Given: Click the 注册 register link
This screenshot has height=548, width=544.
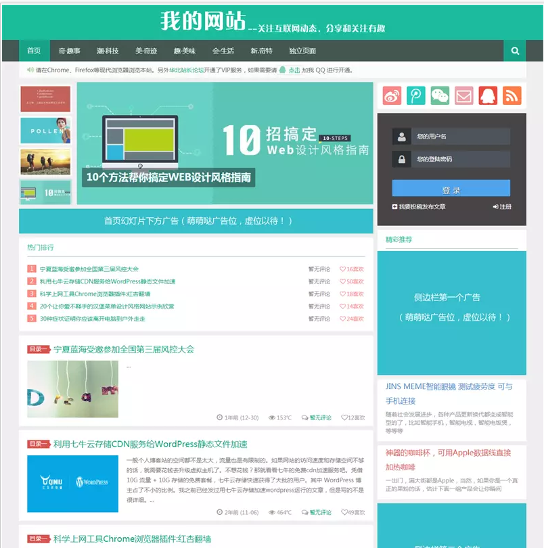Looking at the screenshot, I should point(503,206).
